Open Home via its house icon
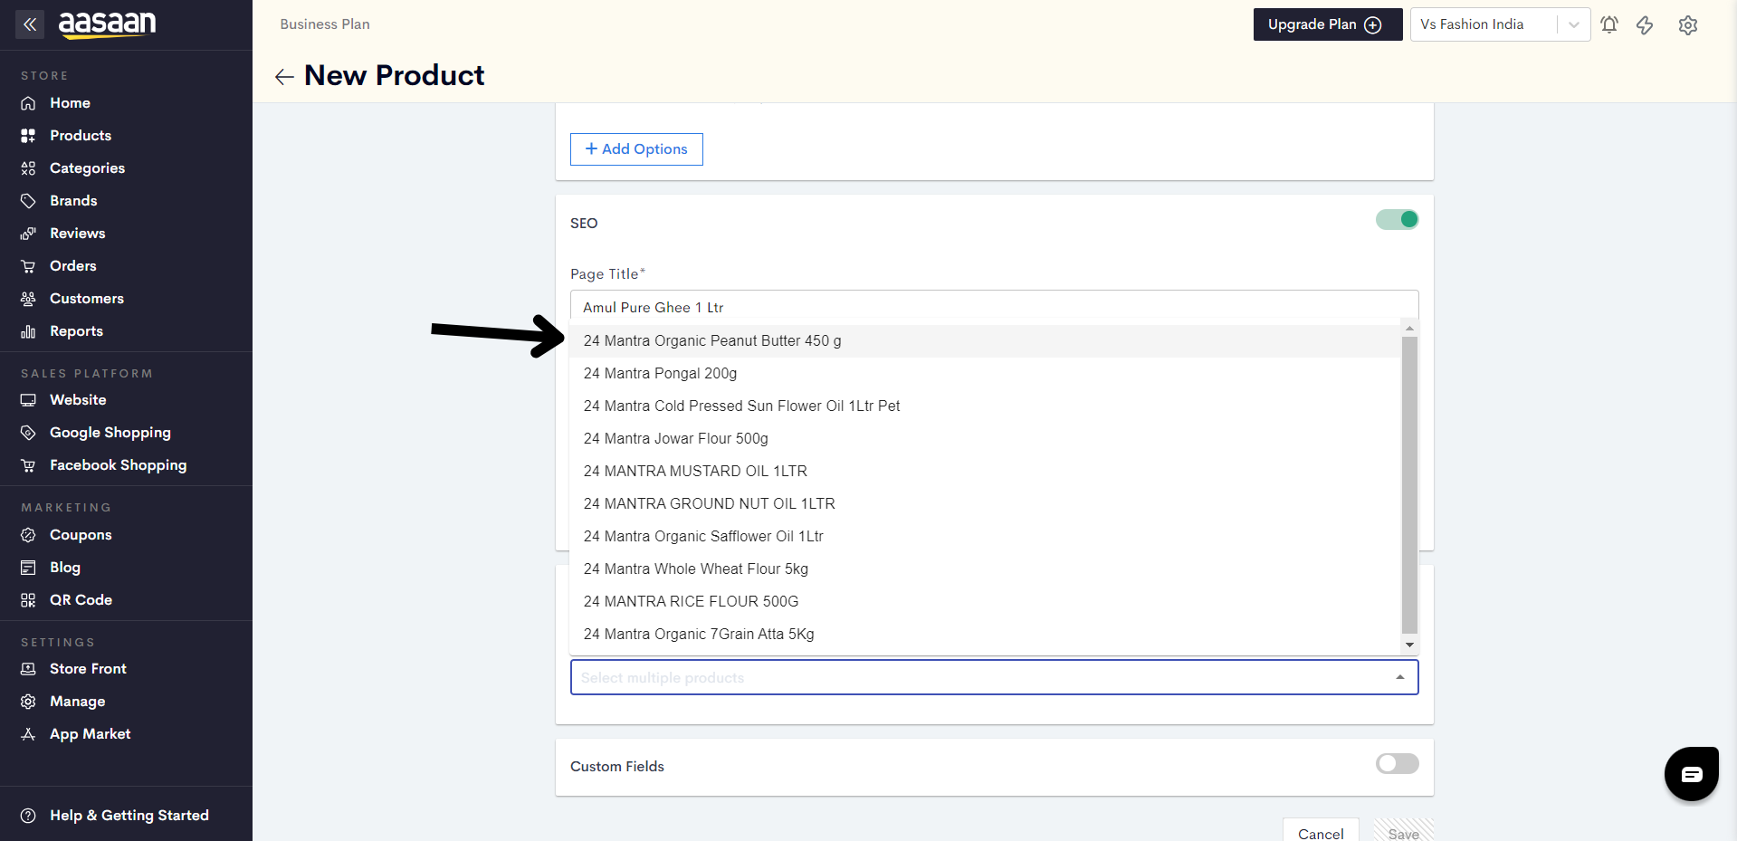Screen dimensions: 1737x841 coord(28,103)
